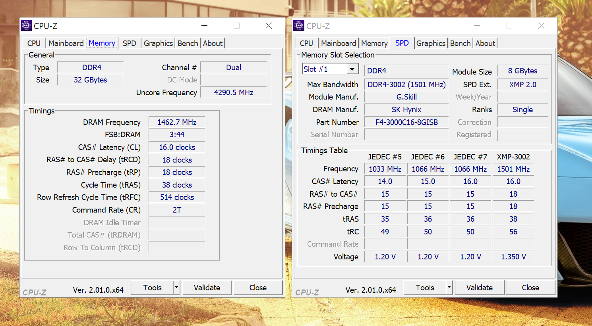Open About tab in right CPU-Z window
592x326 pixels.
[x=486, y=43]
